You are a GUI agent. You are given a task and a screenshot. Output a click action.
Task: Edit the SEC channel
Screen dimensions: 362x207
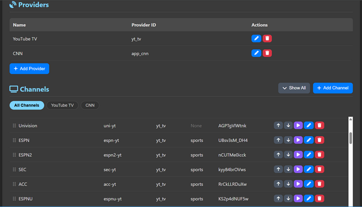[x=308, y=169]
